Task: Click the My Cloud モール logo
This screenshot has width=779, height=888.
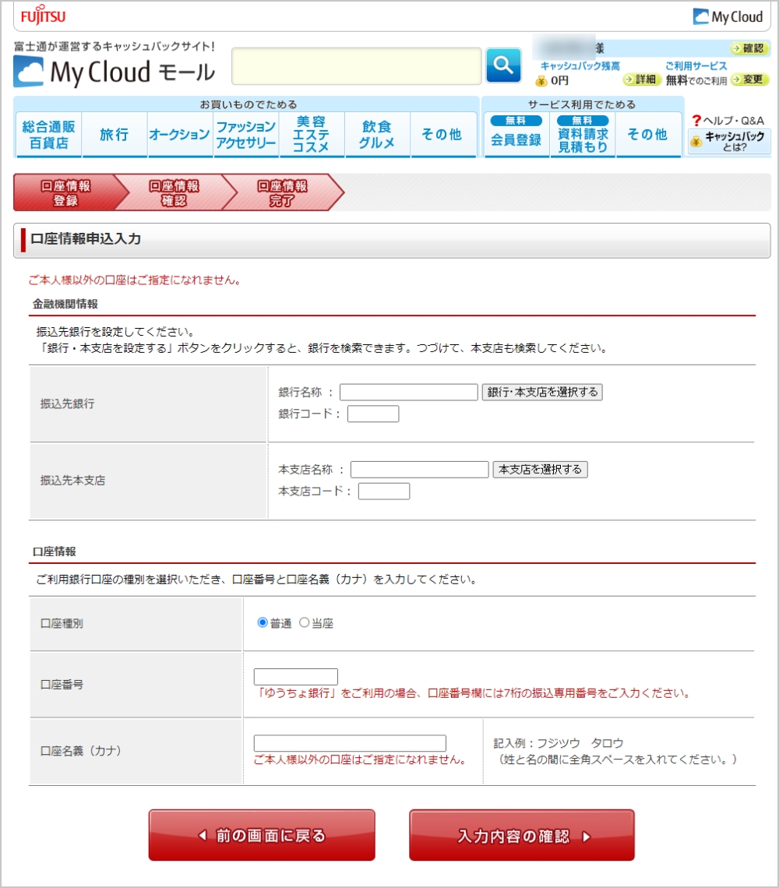Action: 115,72
